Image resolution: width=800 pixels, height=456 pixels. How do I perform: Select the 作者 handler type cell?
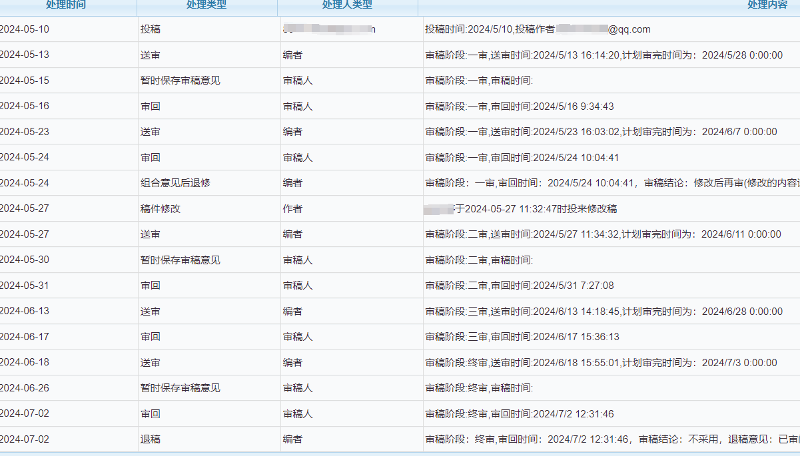click(x=292, y=209)
